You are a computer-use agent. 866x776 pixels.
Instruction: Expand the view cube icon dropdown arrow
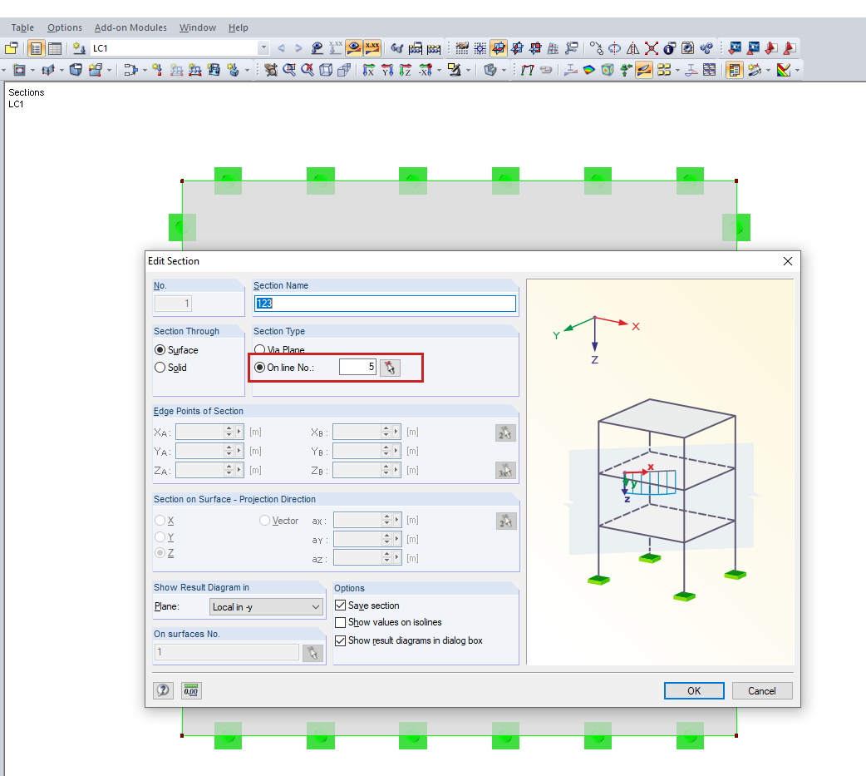pyautogui.click(x=504, y=70)
